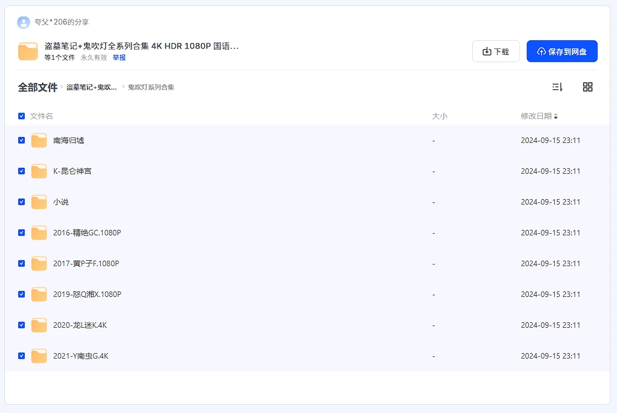Click the 下载 download button
This screenshot has width=617, height=413.
496,51
